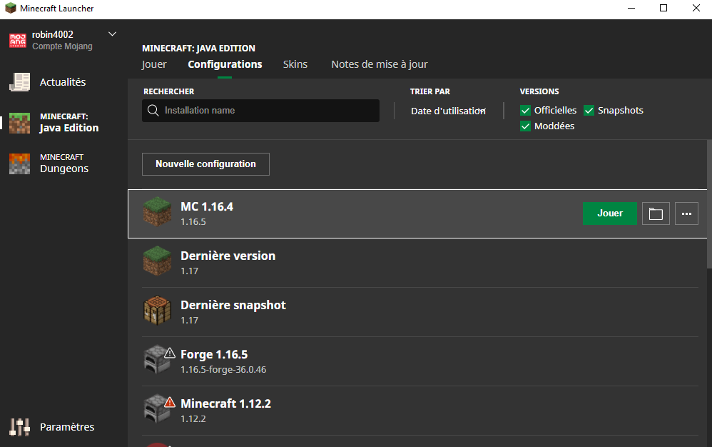Screen dimensions: 712x447
Task: Minimize the Minecraft Launcher window
Action: click(x=631, y=8)
